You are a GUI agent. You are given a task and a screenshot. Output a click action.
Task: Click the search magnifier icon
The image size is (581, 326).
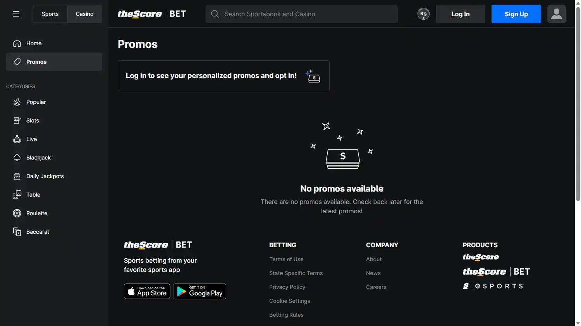click(x=215, y=14)
